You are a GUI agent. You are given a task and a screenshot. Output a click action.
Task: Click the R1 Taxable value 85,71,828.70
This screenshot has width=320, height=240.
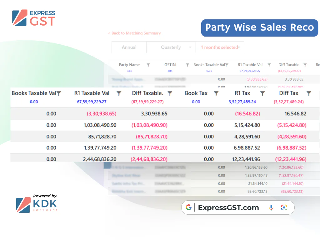[x=102, y=137]
